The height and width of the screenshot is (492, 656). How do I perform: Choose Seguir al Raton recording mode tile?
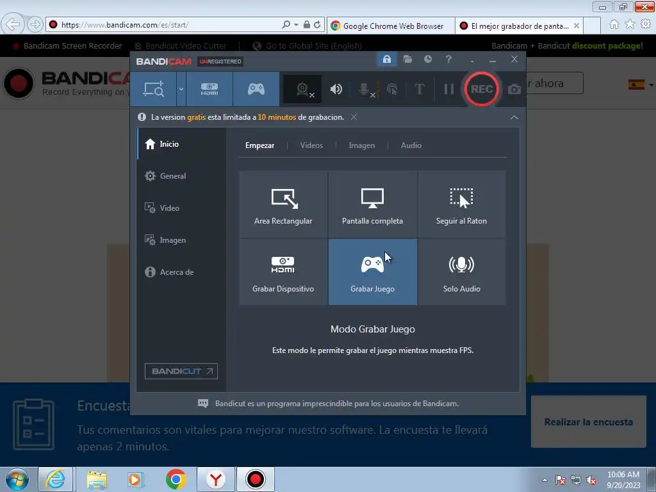pos(461,204)
